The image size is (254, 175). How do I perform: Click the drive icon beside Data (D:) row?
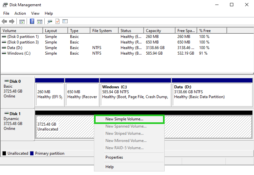4,48
